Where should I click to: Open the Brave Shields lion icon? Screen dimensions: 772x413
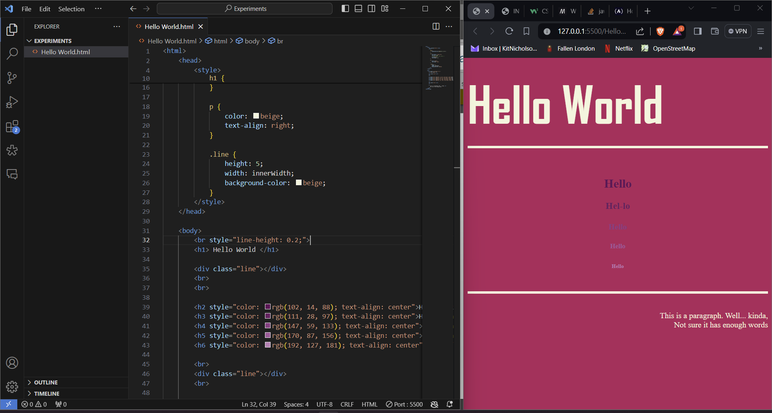660,31
